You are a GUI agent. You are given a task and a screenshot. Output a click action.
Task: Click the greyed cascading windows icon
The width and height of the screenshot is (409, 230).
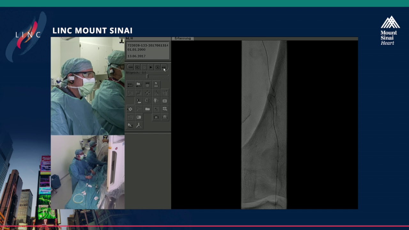pyautogui.click(x=130, y=117)
